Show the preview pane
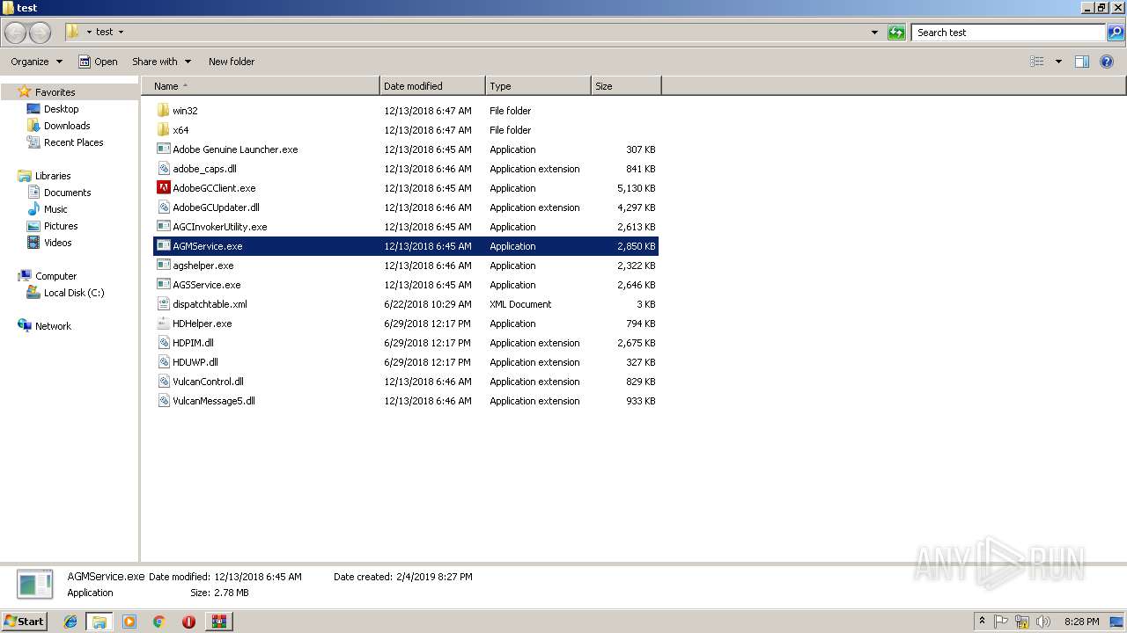1127x633 pixels. click(1082, 62)
